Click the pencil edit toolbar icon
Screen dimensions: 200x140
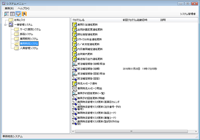point(18,14)
